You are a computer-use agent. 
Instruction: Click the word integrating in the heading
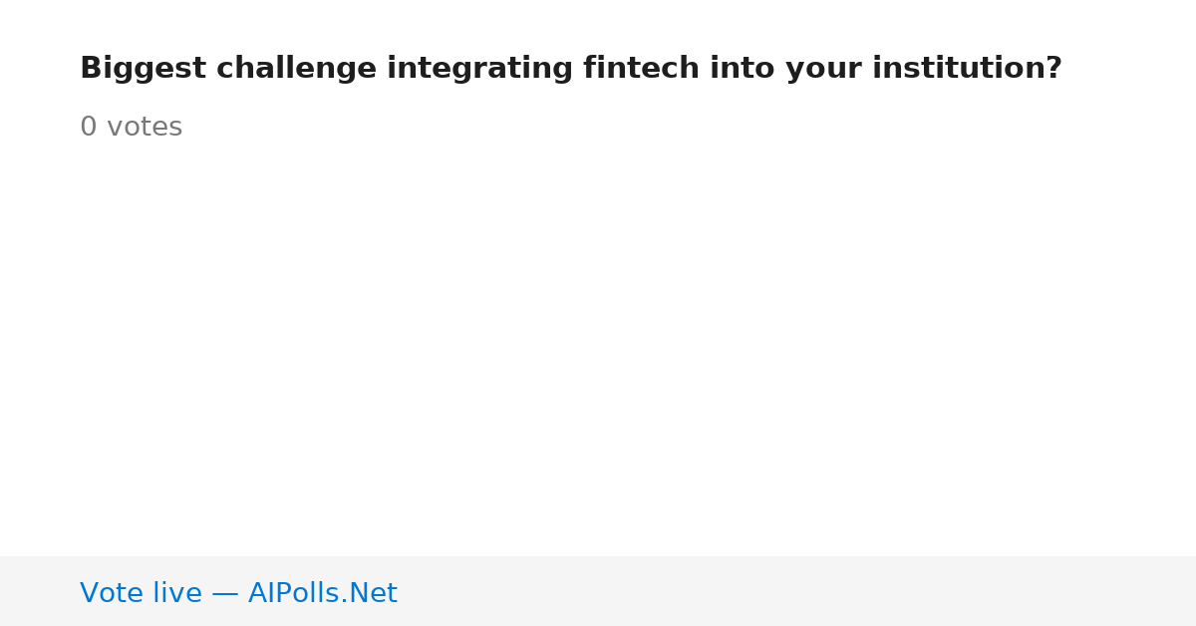[x=479, y=69]
